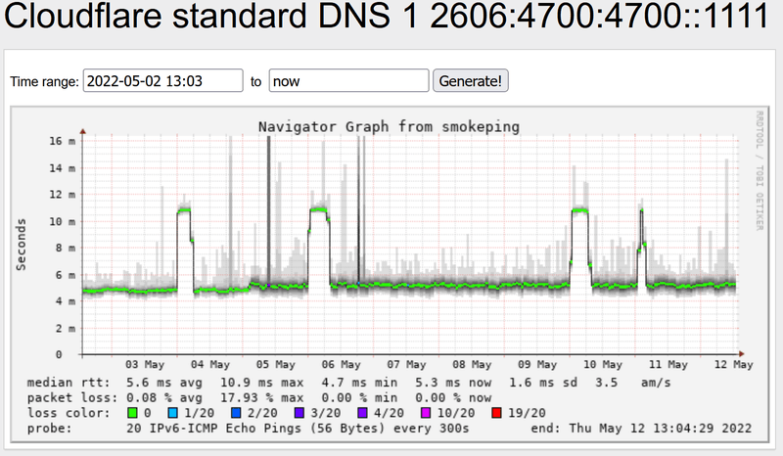Click the '1.6 ms sd' value
The image size is (783, 456).
[x=543, y=383]
